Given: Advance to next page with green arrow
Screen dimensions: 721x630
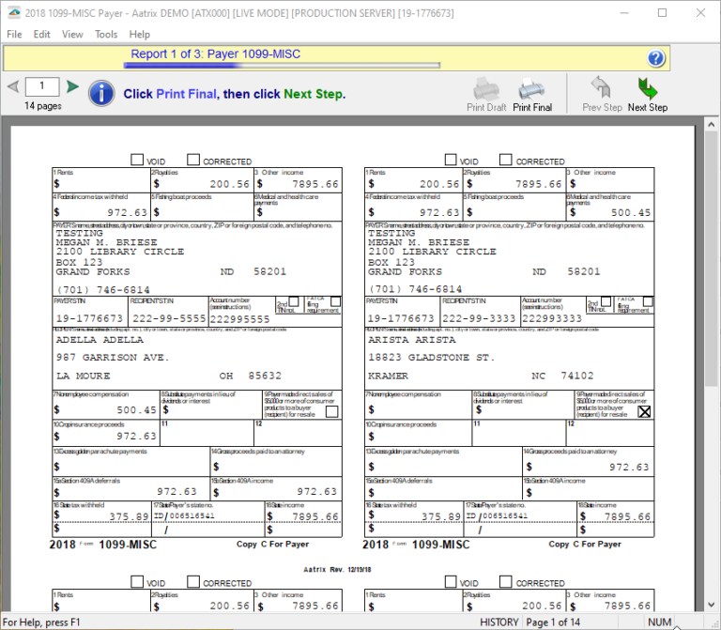Looking at the screenshot, I should pos(72,87).
